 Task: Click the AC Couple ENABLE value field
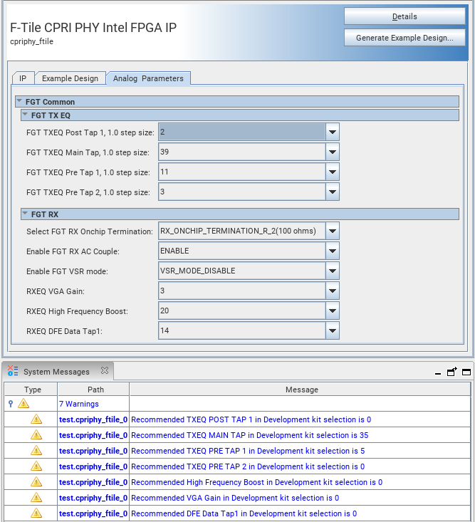tap(242, 251)
